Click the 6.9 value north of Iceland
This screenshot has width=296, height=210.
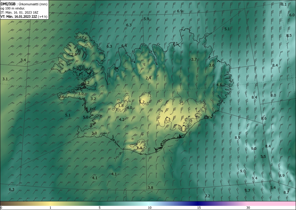[180, 11]
